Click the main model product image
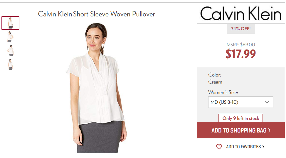 (97, 88)
